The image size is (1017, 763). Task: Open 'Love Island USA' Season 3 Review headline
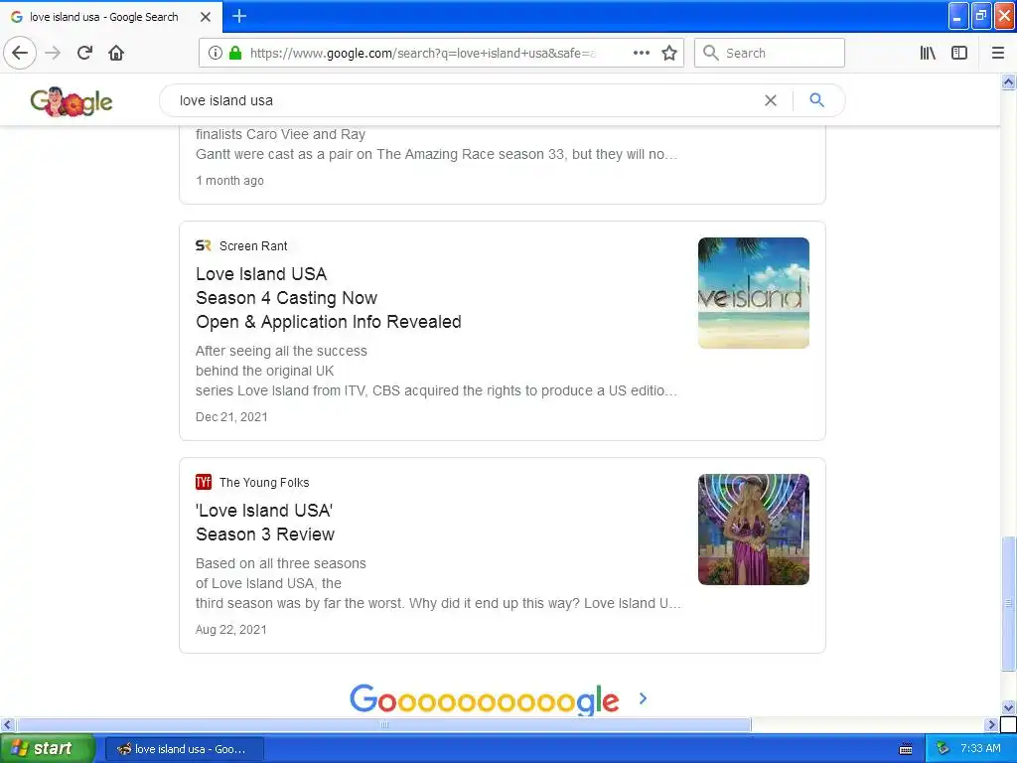point(265,523)
